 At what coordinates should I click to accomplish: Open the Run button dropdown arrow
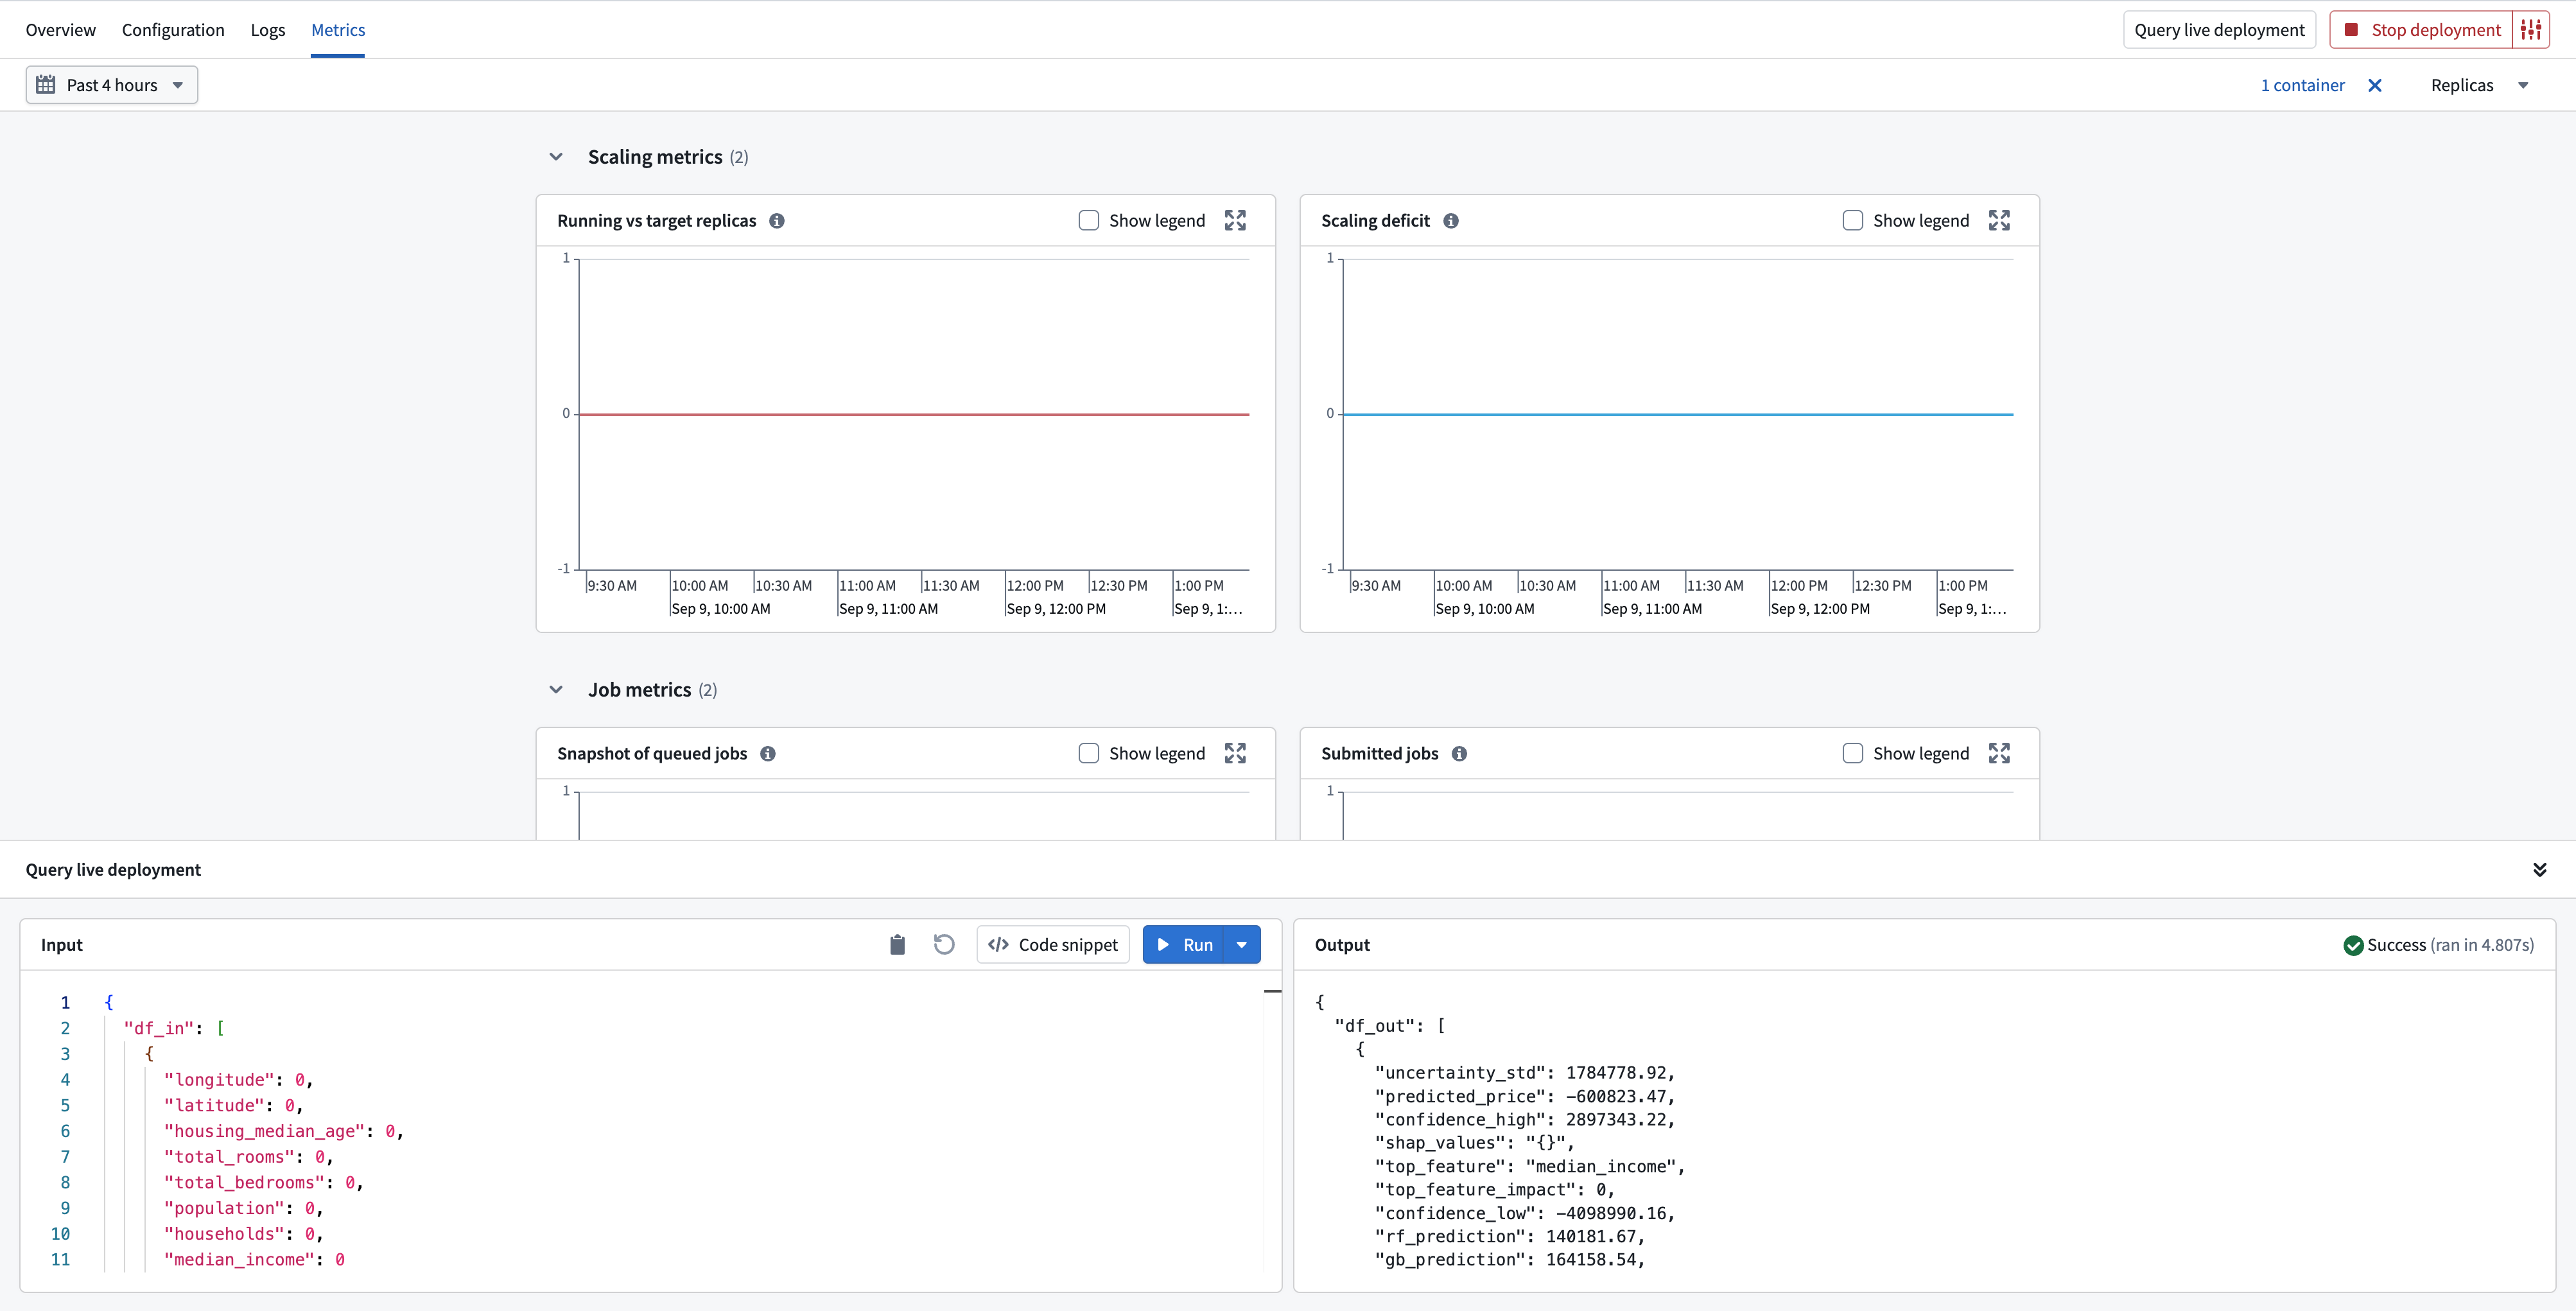pos(1242,945)
